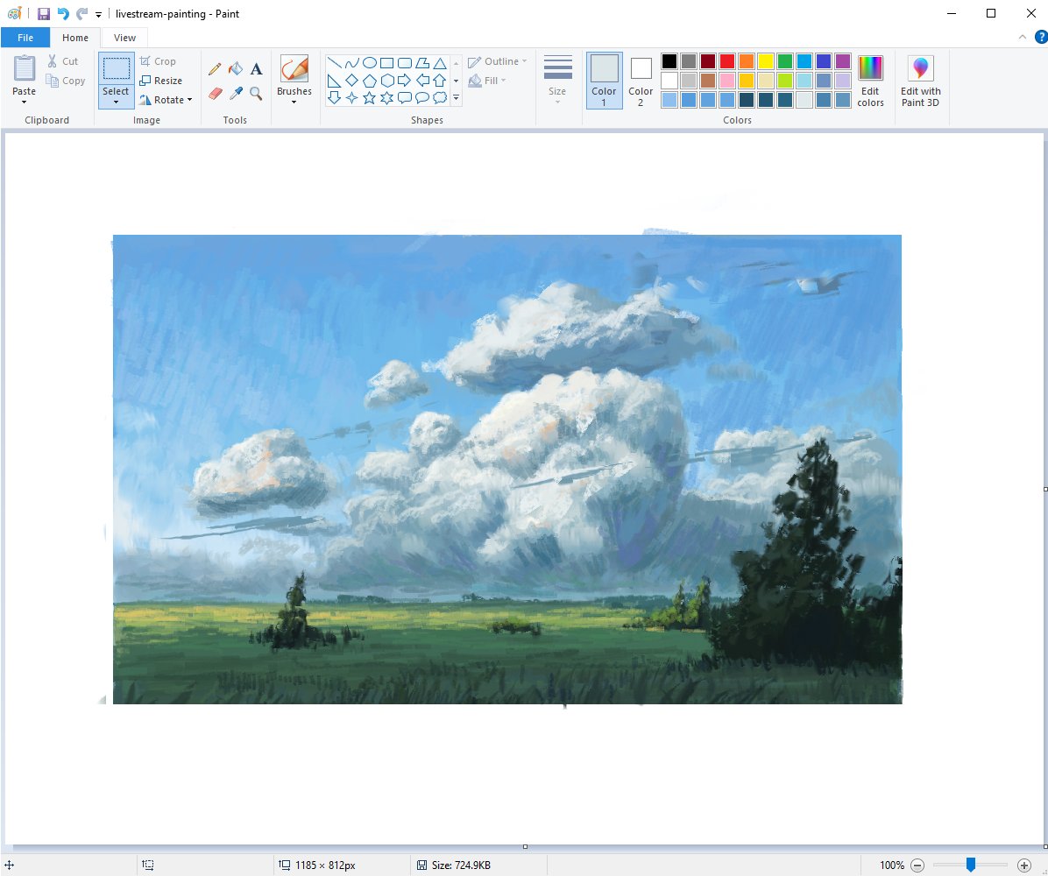Choose the Rectangle shape
The height and width of the screenshot is (876, 1048).
click(387, 63)
